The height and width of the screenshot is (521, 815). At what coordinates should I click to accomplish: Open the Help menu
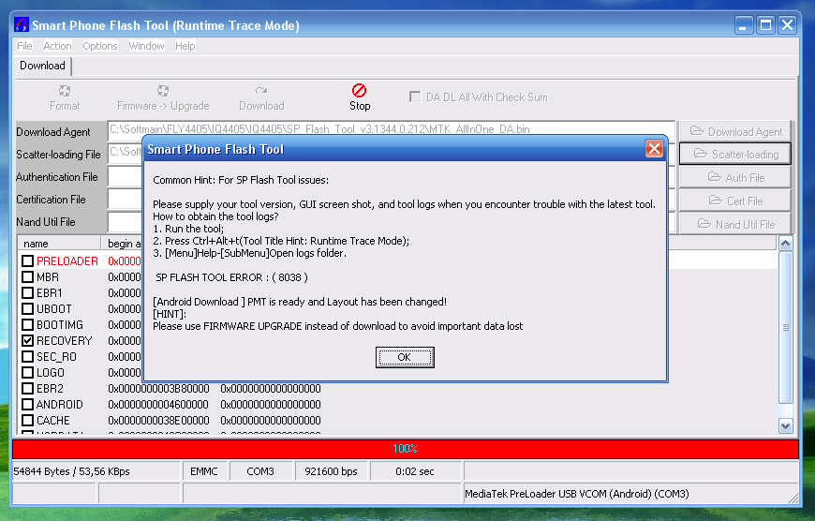point(185,46)
